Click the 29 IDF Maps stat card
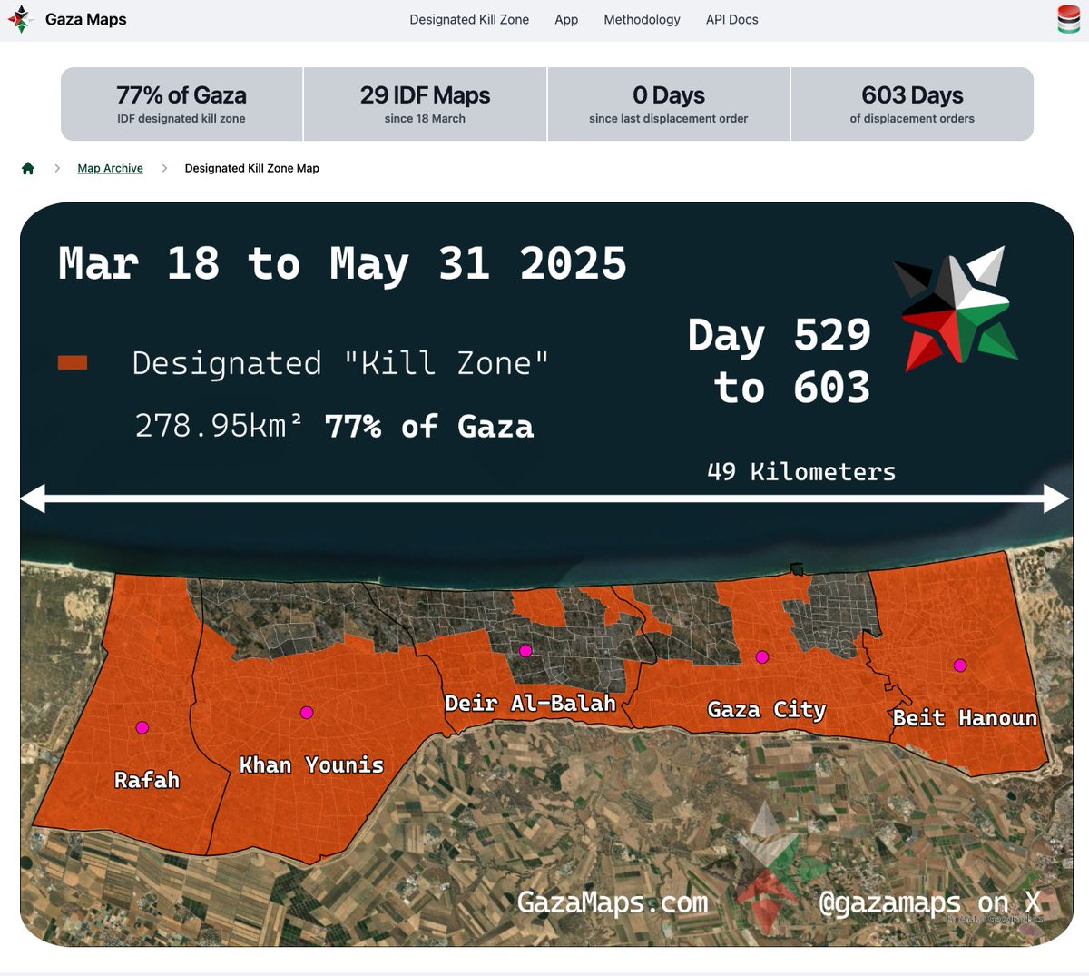The width and height of the screenshot is (1089, 976). [x=425, y=104]
